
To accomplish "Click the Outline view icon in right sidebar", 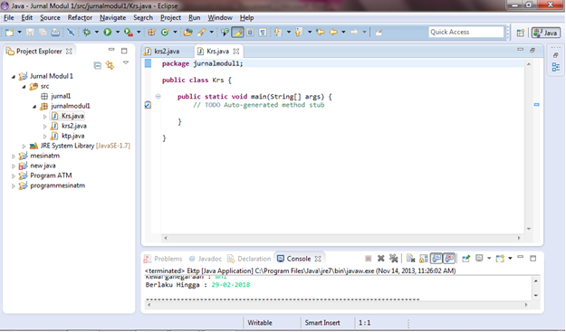I will click(556, 67).
